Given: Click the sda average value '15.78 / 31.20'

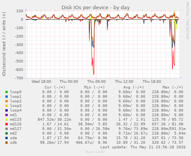Looking at the screenshot, I should click(x=131, y=138).
